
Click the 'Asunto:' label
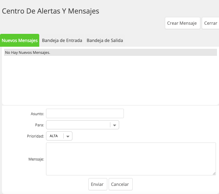[37, 114]
